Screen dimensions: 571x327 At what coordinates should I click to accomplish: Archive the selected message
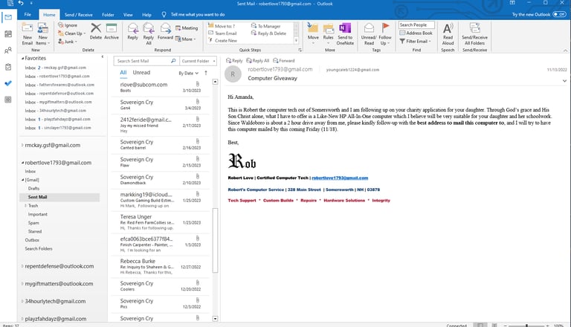[112, 31]
